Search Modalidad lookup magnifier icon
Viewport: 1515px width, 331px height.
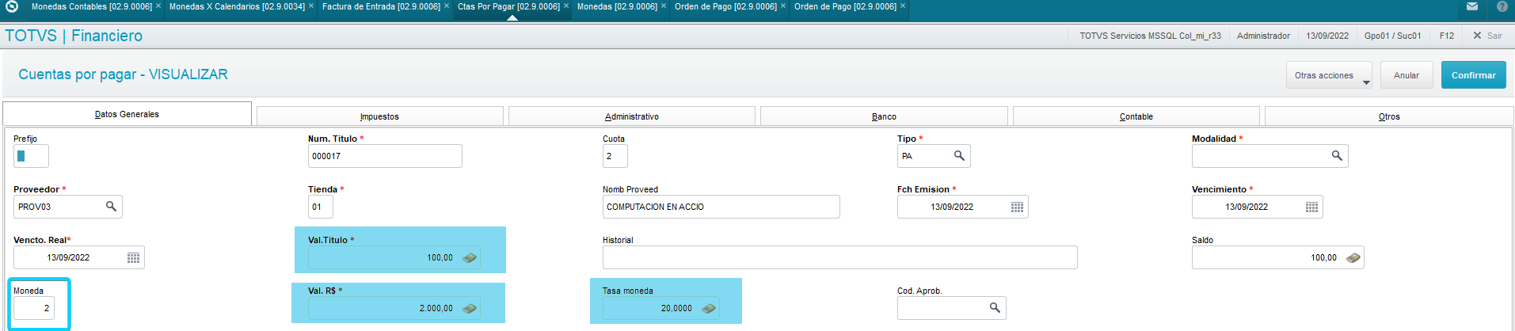coord(1337,156)
